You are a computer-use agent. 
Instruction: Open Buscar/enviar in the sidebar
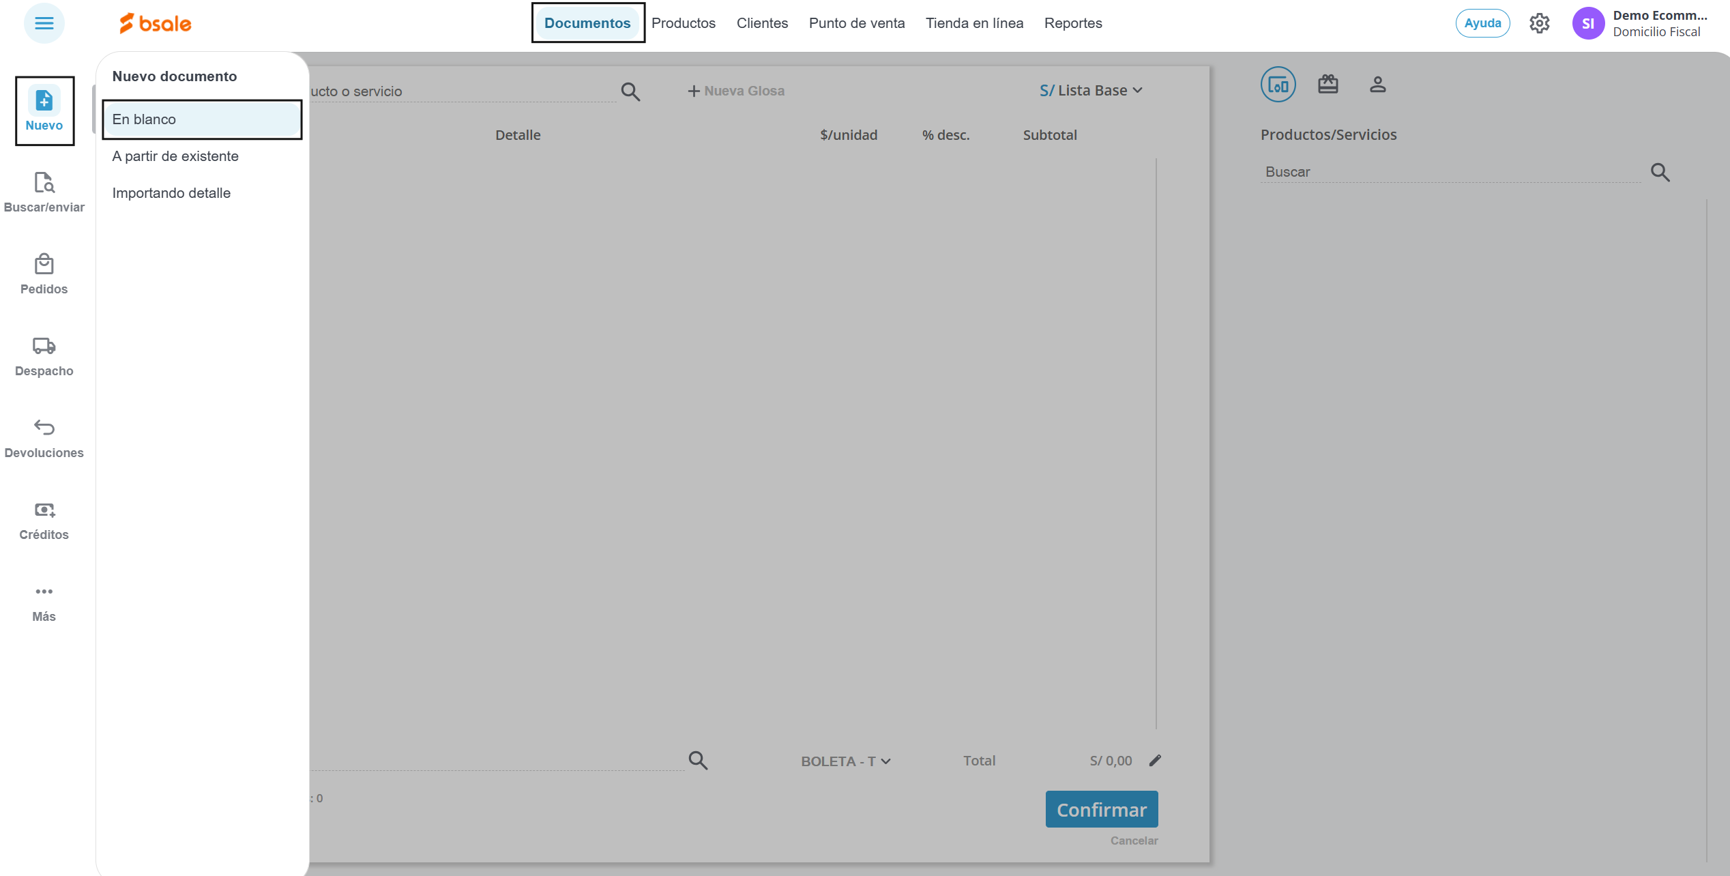(44, 192)
